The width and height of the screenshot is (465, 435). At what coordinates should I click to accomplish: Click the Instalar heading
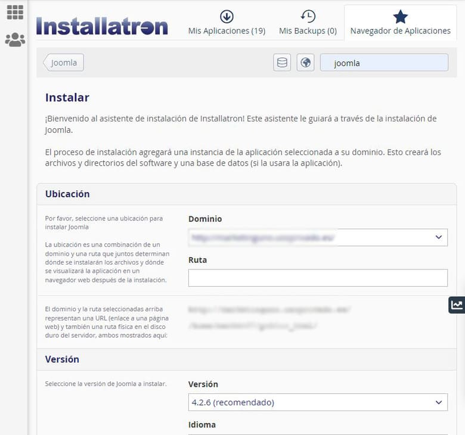click(67, 98)
